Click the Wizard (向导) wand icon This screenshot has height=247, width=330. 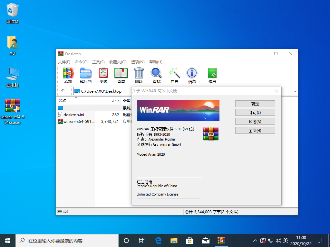[174, 76]
